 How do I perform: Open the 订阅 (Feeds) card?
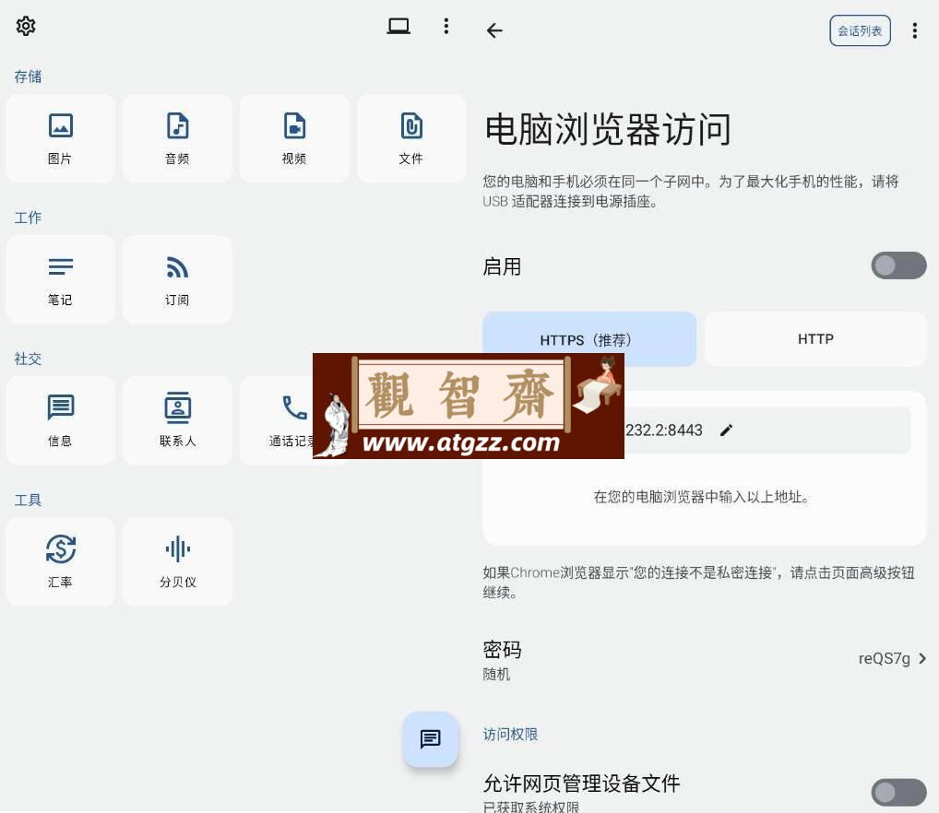point(177,279)
